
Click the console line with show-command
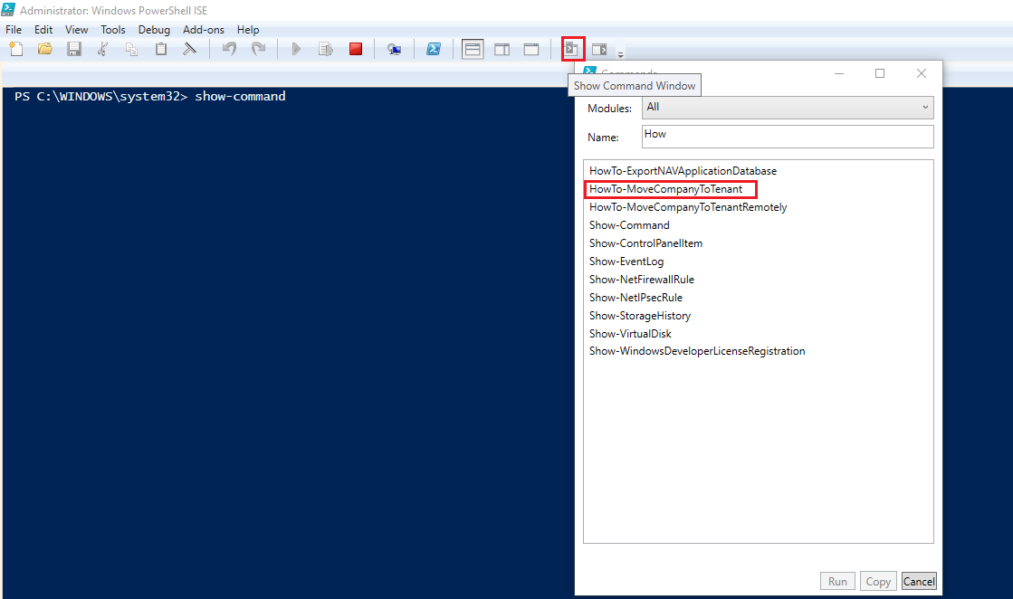[x=150, y=96]
